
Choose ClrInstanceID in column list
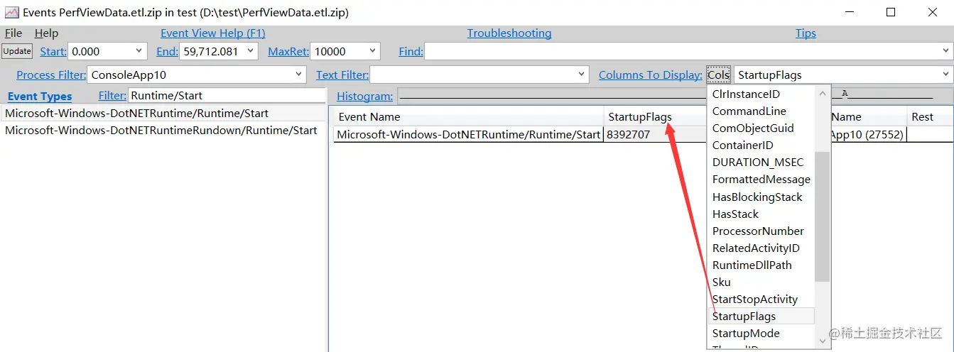[x=761, y=94]
